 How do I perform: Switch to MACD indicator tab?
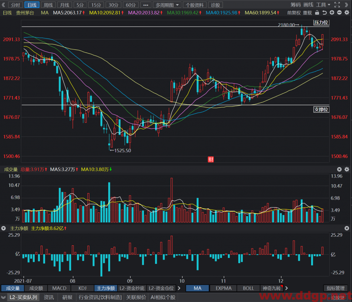(59, 288)
